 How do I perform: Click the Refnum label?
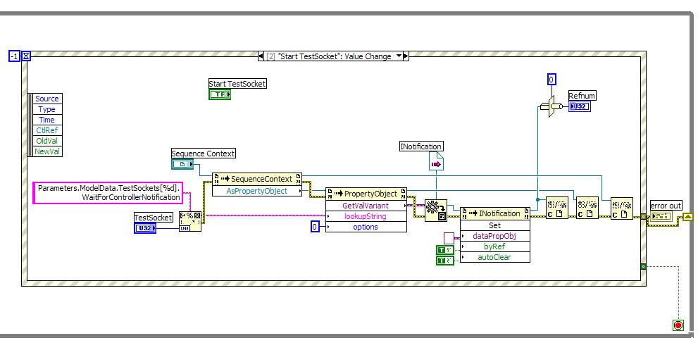[582, 95]
